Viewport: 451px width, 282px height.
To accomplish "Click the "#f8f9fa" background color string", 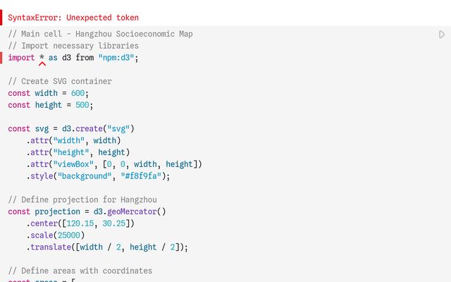I will 141,176.
